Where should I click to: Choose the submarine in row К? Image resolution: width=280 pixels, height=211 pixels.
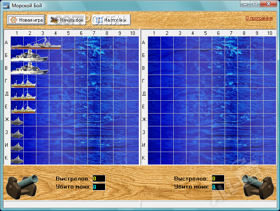click(17, 159)
